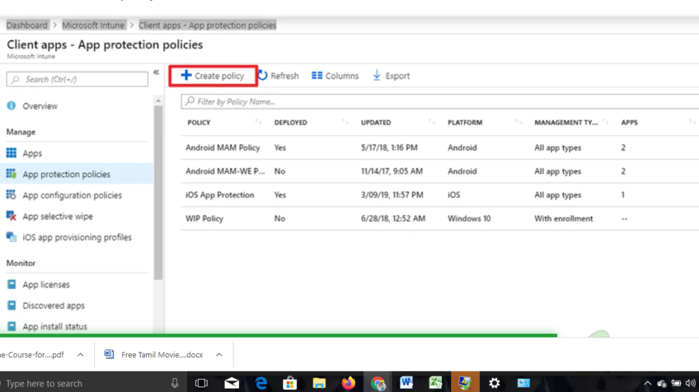Click the volume speaker tray icon
The image size is (699, 392).
coord(690,383)
